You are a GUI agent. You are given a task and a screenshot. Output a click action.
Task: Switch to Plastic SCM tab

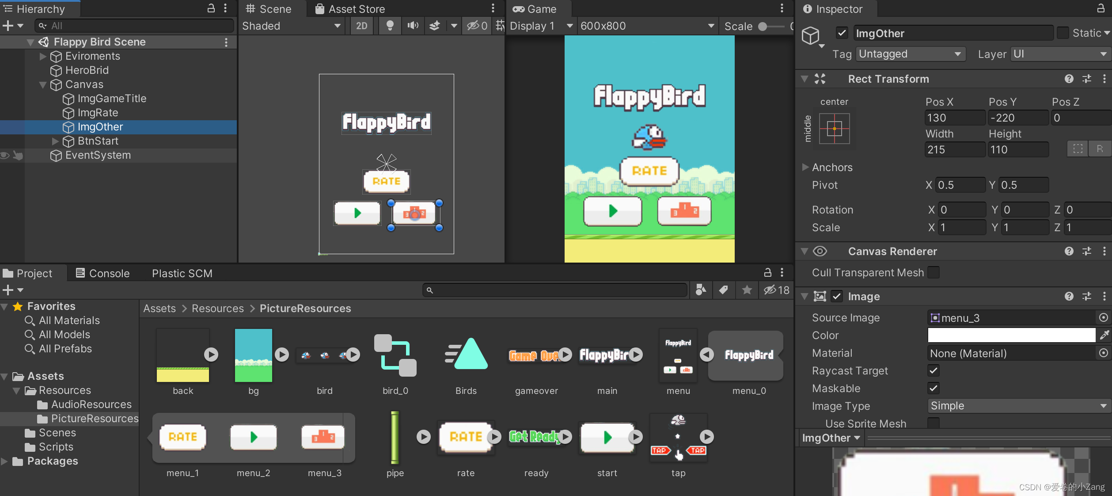[x=182, y=273]
